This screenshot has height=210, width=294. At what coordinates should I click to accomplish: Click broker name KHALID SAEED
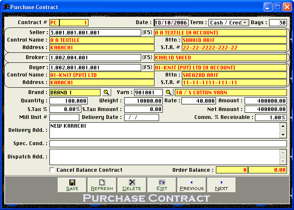click(x=220, y=58)
